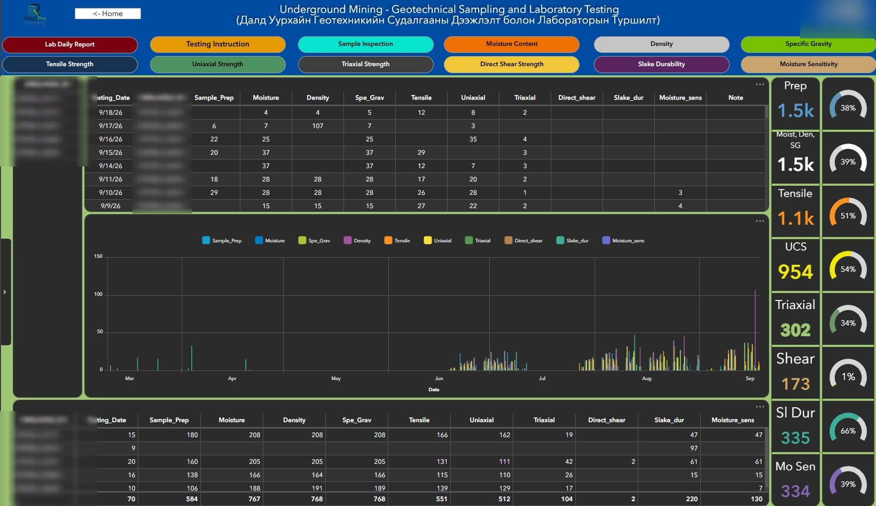Screen dimensions: 876x506
Task: Toggle the Moisture legend swatch
Action: pos(259,240)
